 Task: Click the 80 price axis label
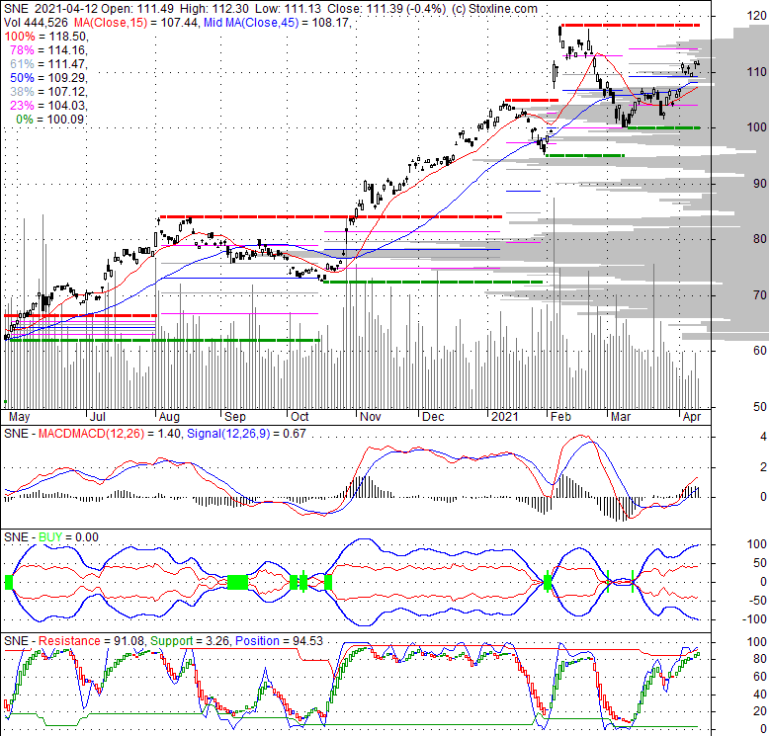(760, 239)
